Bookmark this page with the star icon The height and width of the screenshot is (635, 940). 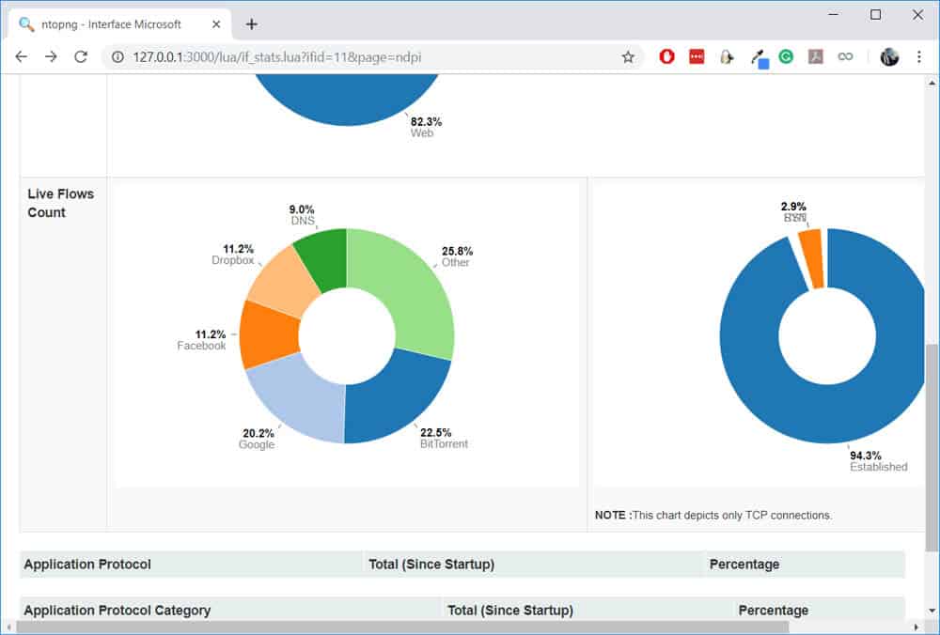click(x=628, y=57)
